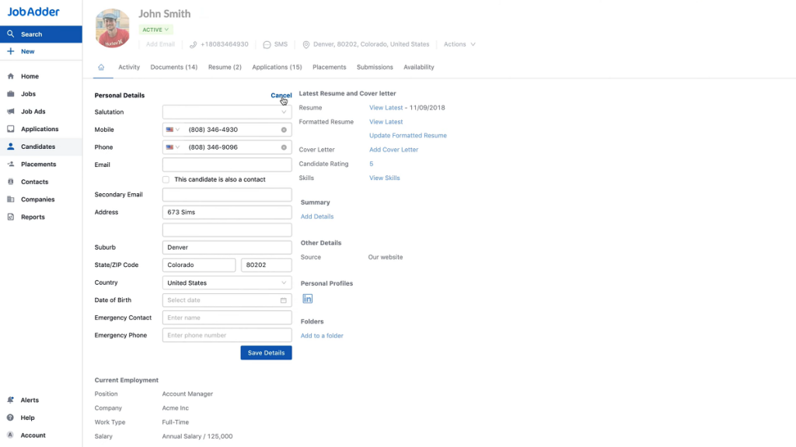Click the Search bar in sidebar
This screenshot has width=796, height=447.
point(41,34)
